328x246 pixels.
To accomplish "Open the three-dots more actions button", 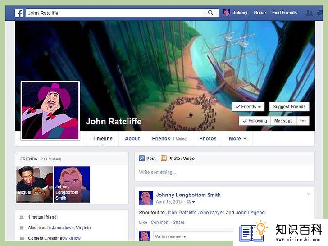I will (303, 121).
